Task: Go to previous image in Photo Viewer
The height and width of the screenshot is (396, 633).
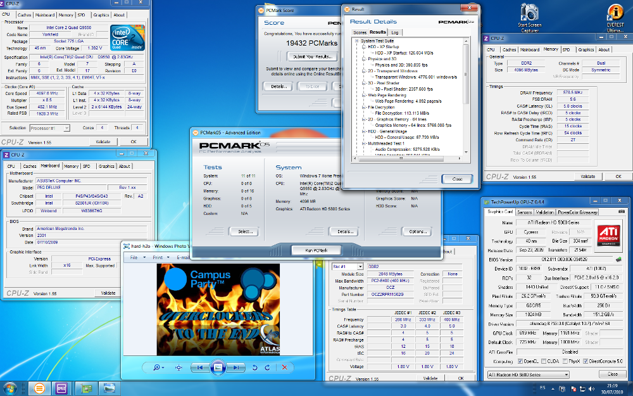Action: coord(199,367)
